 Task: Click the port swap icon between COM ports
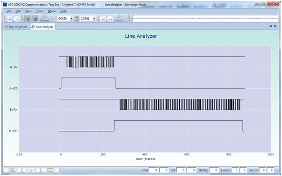(77, 19)
